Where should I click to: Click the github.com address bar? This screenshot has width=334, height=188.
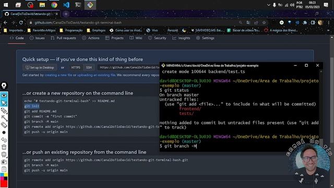tap(136, 22)
